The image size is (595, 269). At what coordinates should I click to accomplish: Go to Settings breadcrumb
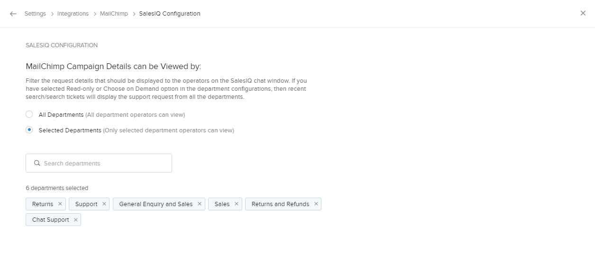pos(35,14)
